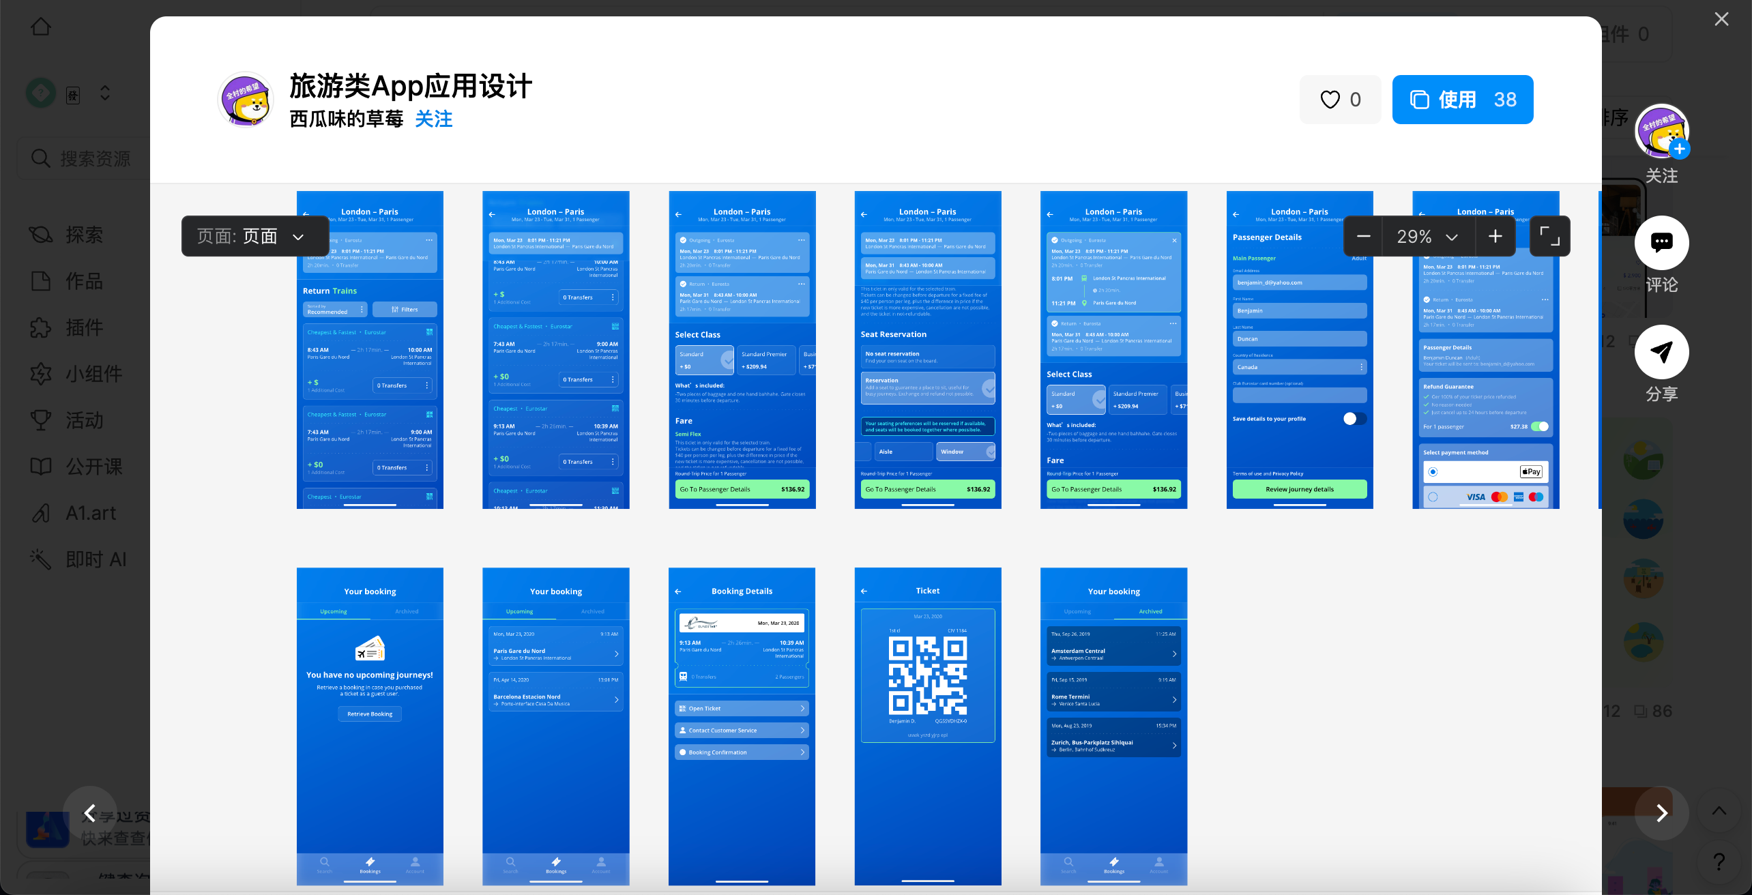Toggle Save details to your profile switch

point(1355,419)
